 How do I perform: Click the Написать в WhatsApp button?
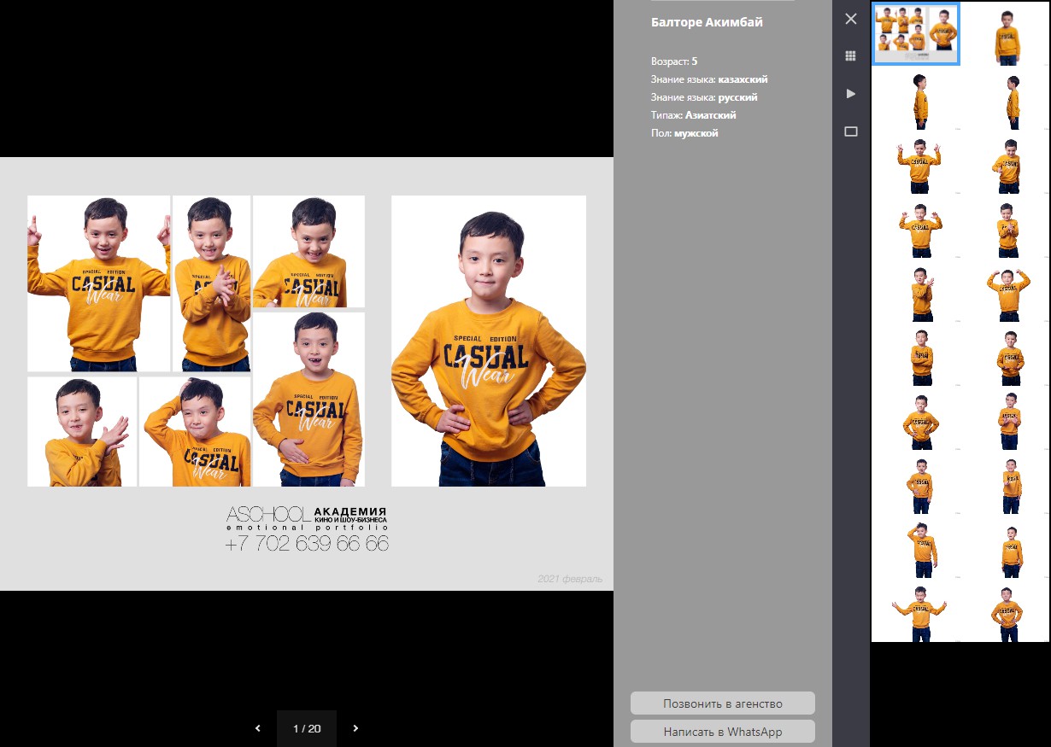click(x=723, y=732)
